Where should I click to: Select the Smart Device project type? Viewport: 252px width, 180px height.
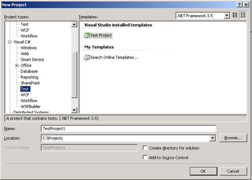[x=32, y=59]
